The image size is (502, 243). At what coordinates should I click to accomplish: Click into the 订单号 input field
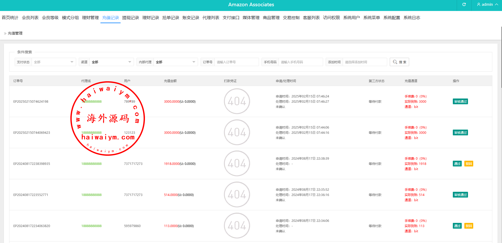[236, 62]
